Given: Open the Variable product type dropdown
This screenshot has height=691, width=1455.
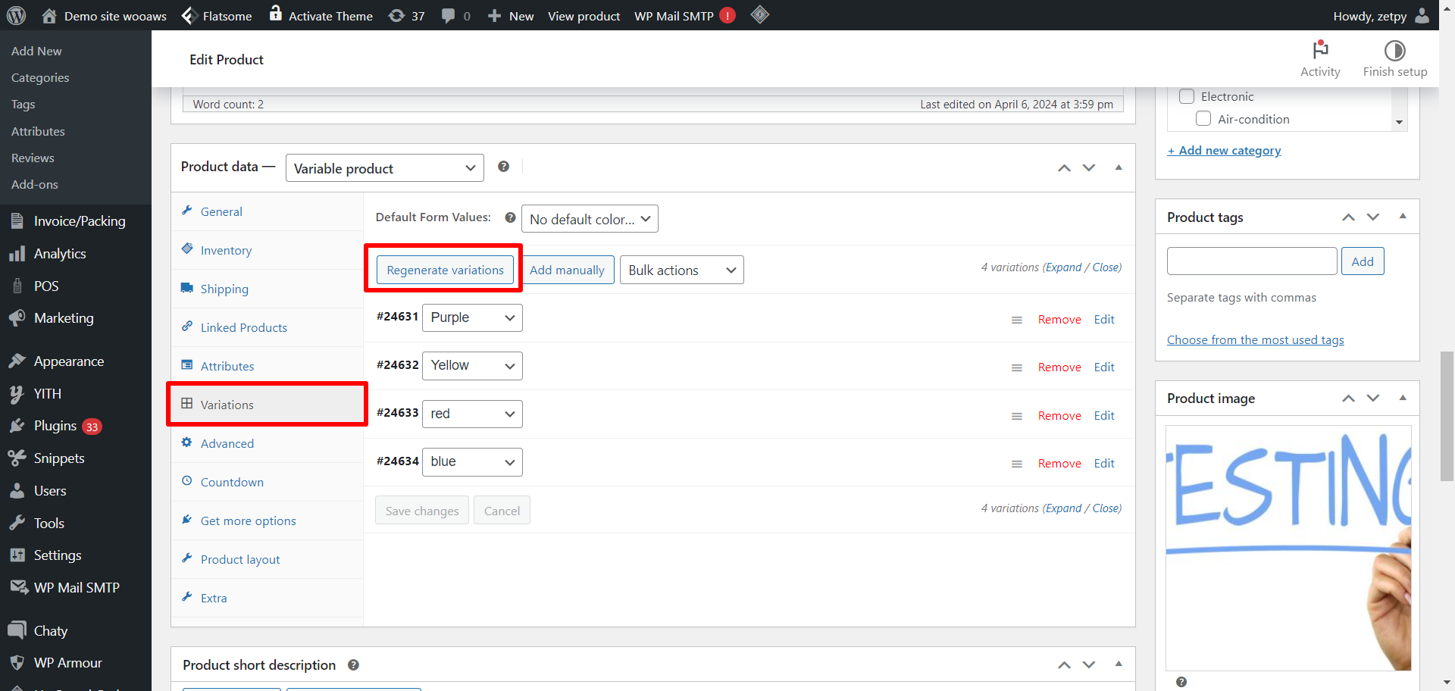Looking at the screenshot, I should 385,168.
